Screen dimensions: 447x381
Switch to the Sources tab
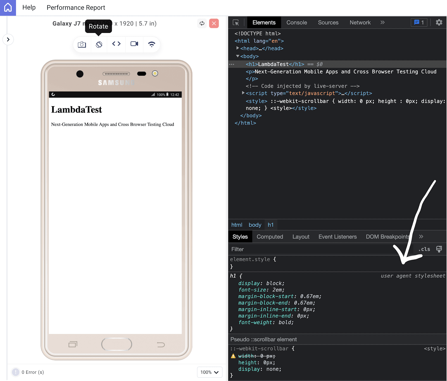(328, 22)
